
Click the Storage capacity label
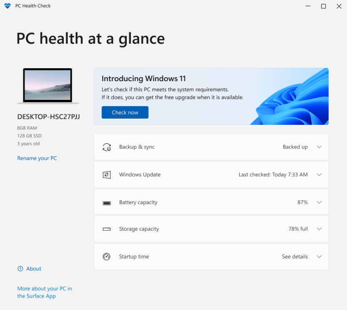(139, 229)
